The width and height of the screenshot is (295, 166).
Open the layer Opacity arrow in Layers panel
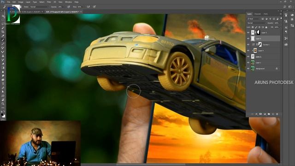tap(281, 23)
